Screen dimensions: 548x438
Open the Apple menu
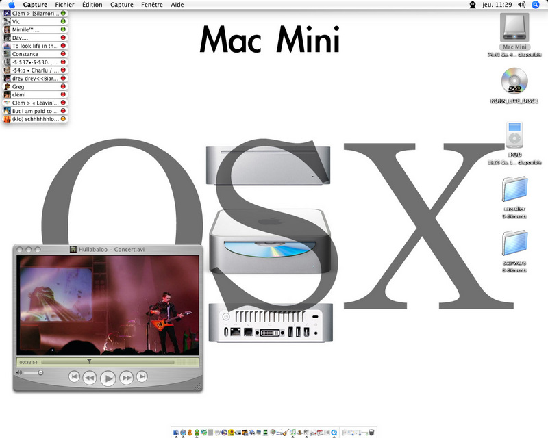[x=12, y=5]
